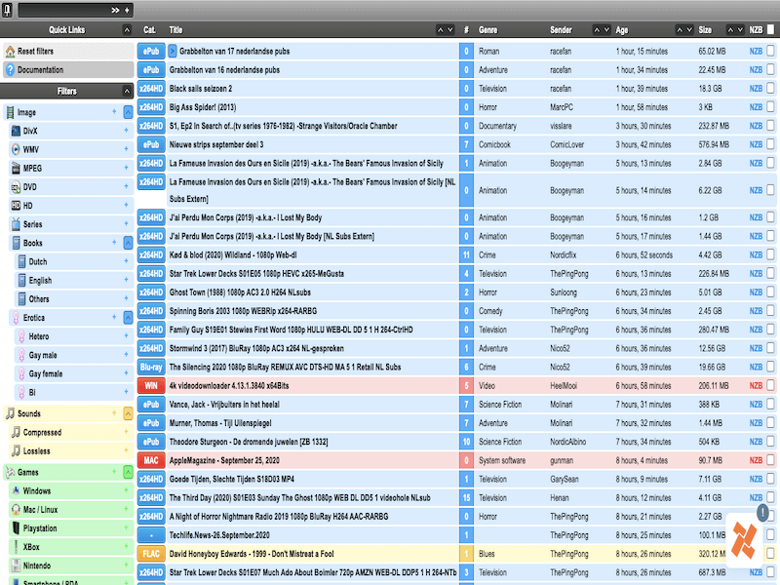This screenshot has height=585, width=780.
Task: Check the box for AppleMagazine row
Action: tap(770, 460)
